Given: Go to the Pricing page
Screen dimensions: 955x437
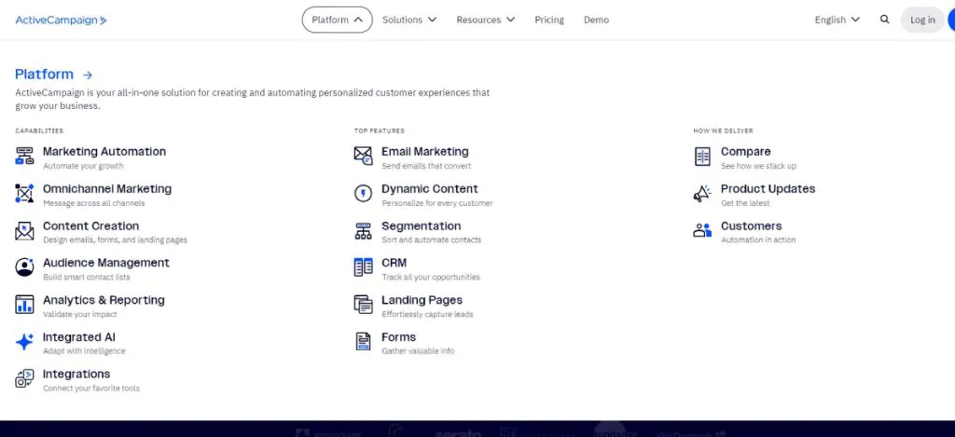Looking at the screenshot, I should pyautogui.click(x=549, y=20).
